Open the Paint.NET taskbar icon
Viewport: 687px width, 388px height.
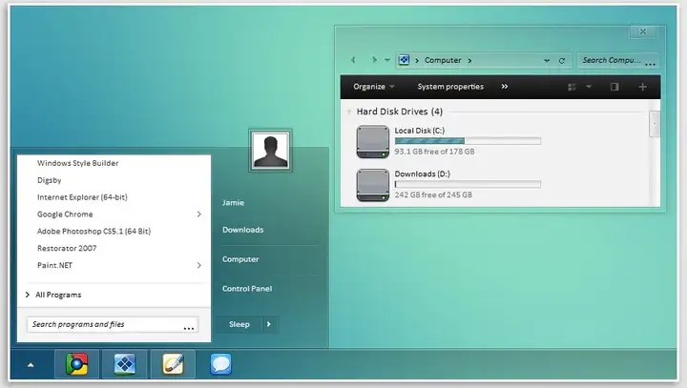pyautogui.click(x=173, y=364)
